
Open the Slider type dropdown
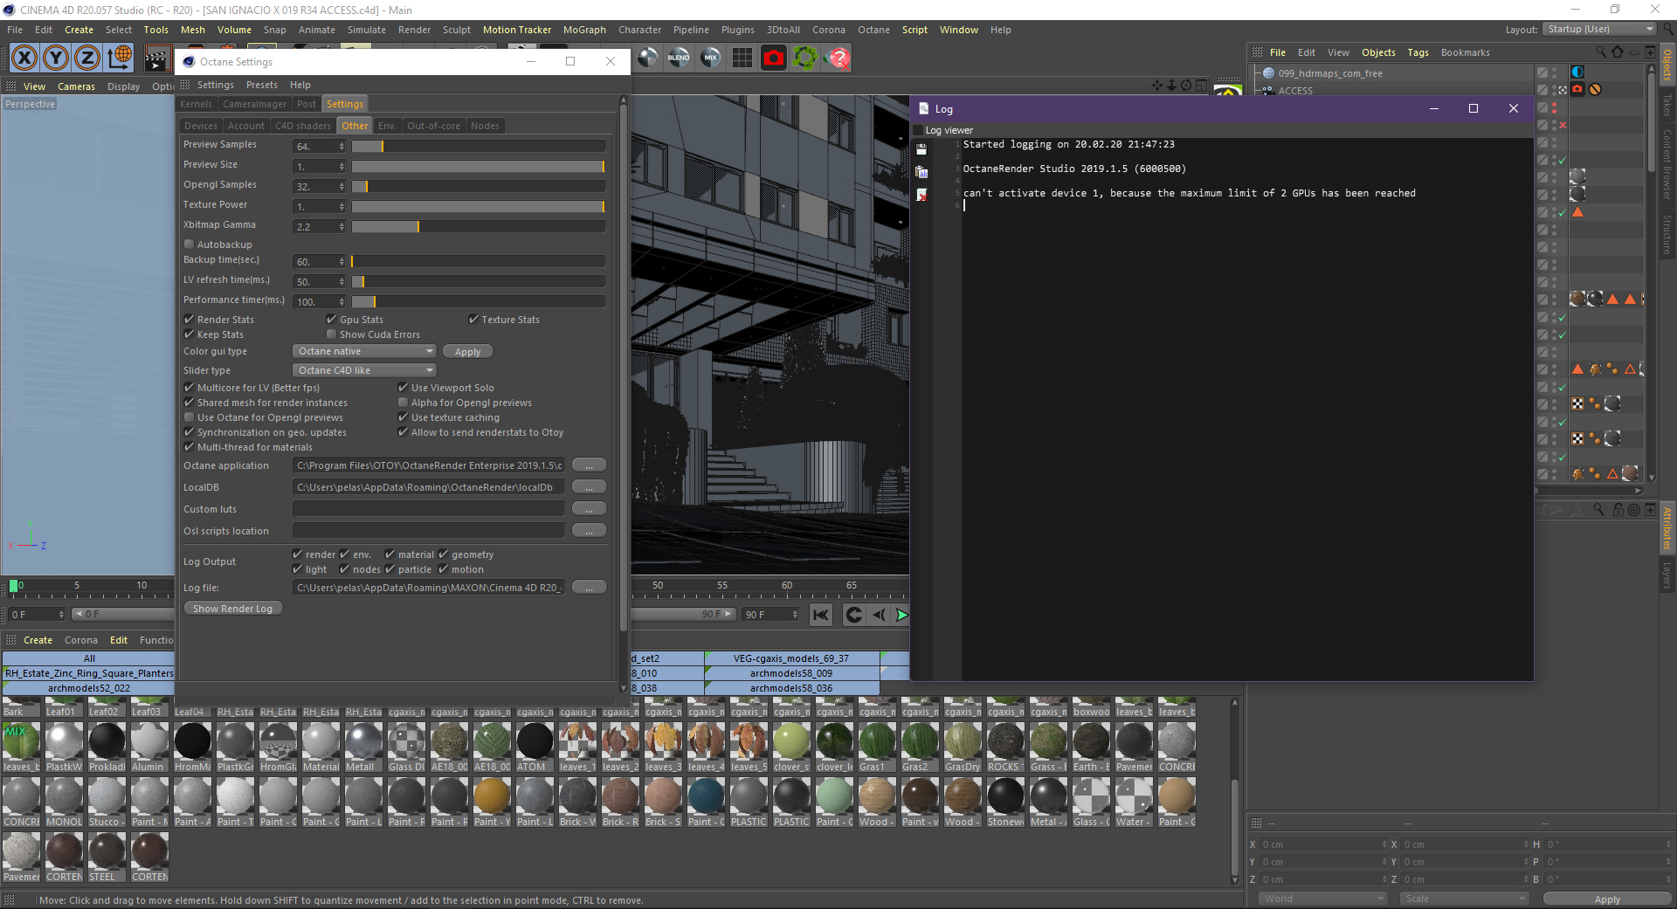click(363, 370)
